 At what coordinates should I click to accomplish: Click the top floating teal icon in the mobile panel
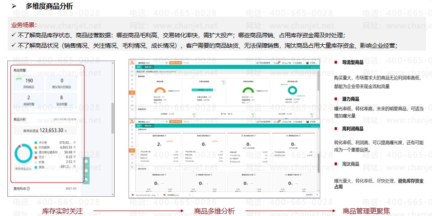click(86, 161)
